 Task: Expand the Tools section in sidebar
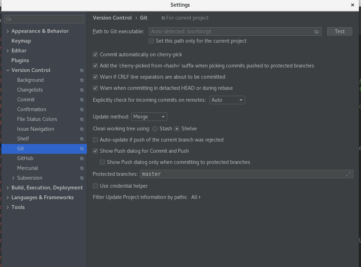(8, 207)
